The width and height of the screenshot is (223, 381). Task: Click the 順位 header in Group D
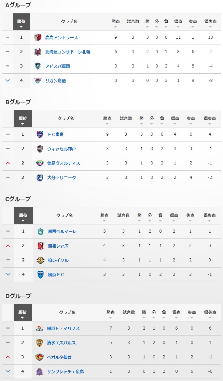(x=23, y=314)
